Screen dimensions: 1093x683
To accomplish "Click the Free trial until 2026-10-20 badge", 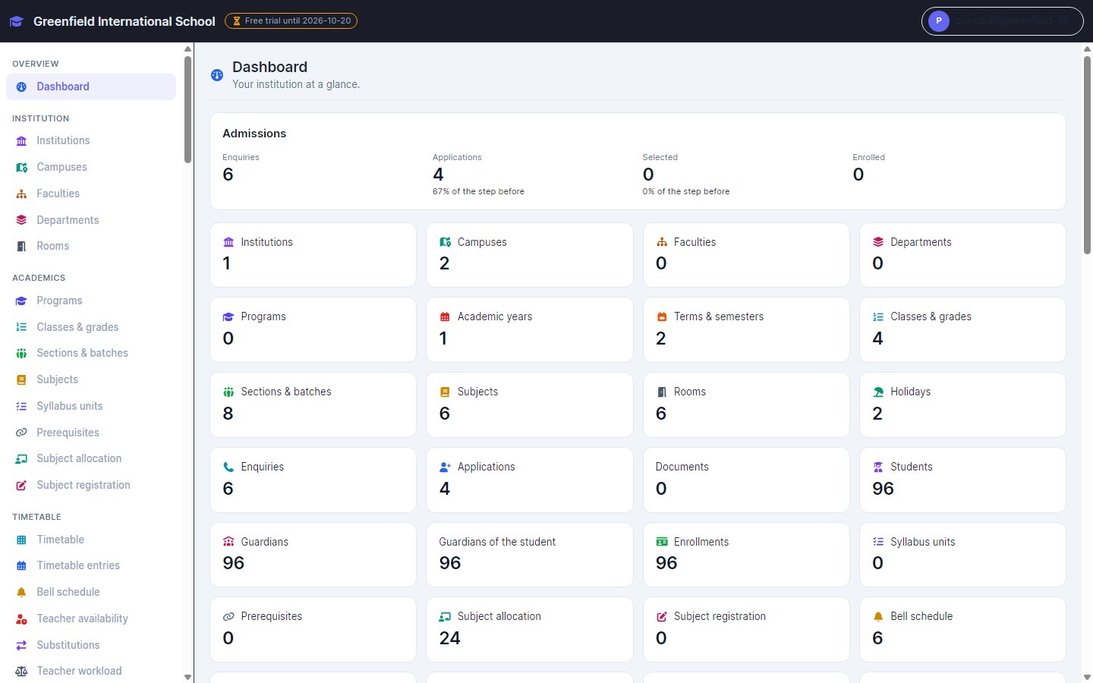I will pyautogui.click(x=291, y=21).
